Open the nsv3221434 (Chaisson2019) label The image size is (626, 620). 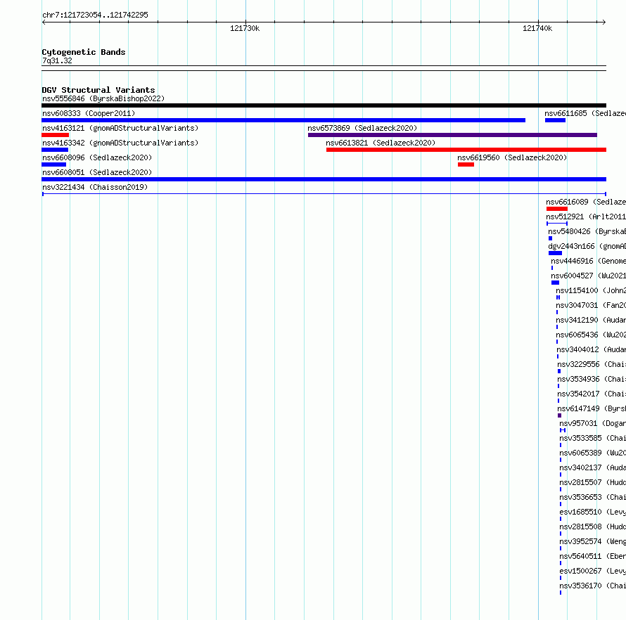point(95,187)
